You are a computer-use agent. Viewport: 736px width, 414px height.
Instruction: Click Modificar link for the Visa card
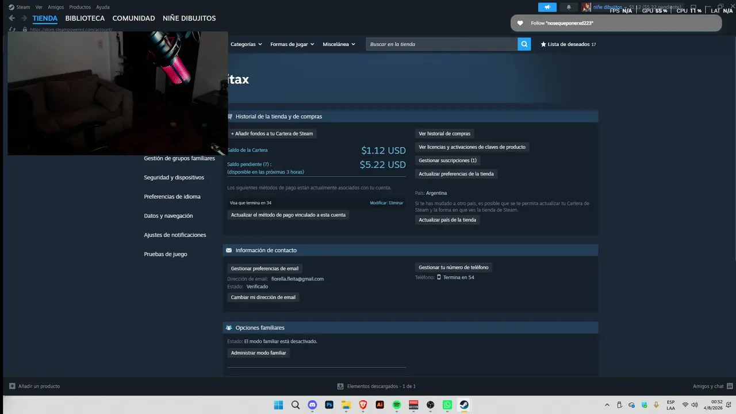click(378, 203)
